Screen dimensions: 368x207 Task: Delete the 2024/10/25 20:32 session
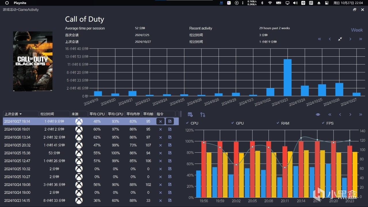point(160,145)
